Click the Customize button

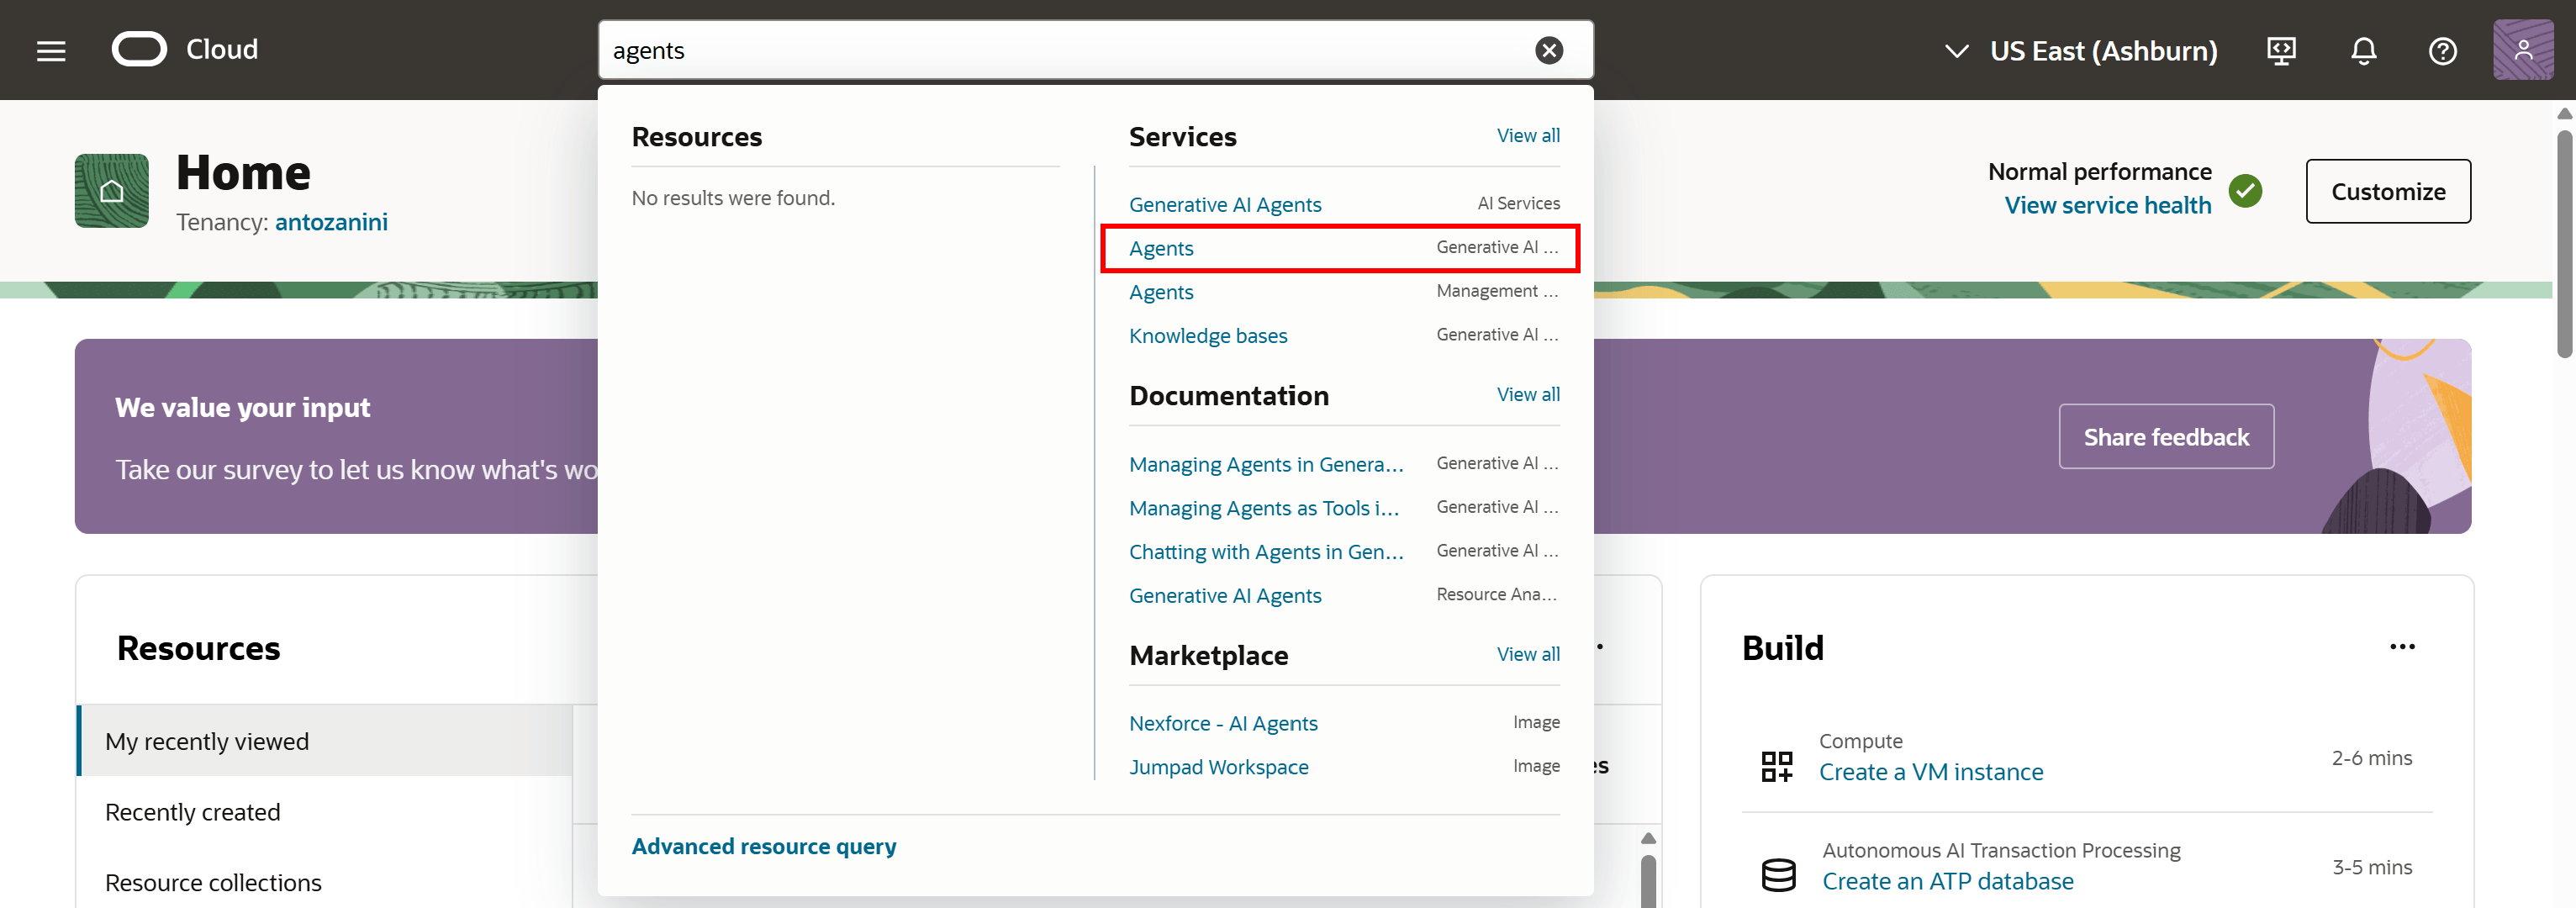click(2388, 191)
